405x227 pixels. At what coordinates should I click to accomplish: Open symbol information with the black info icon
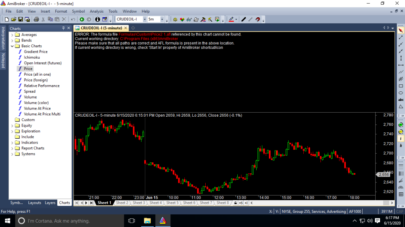point(97,19)
